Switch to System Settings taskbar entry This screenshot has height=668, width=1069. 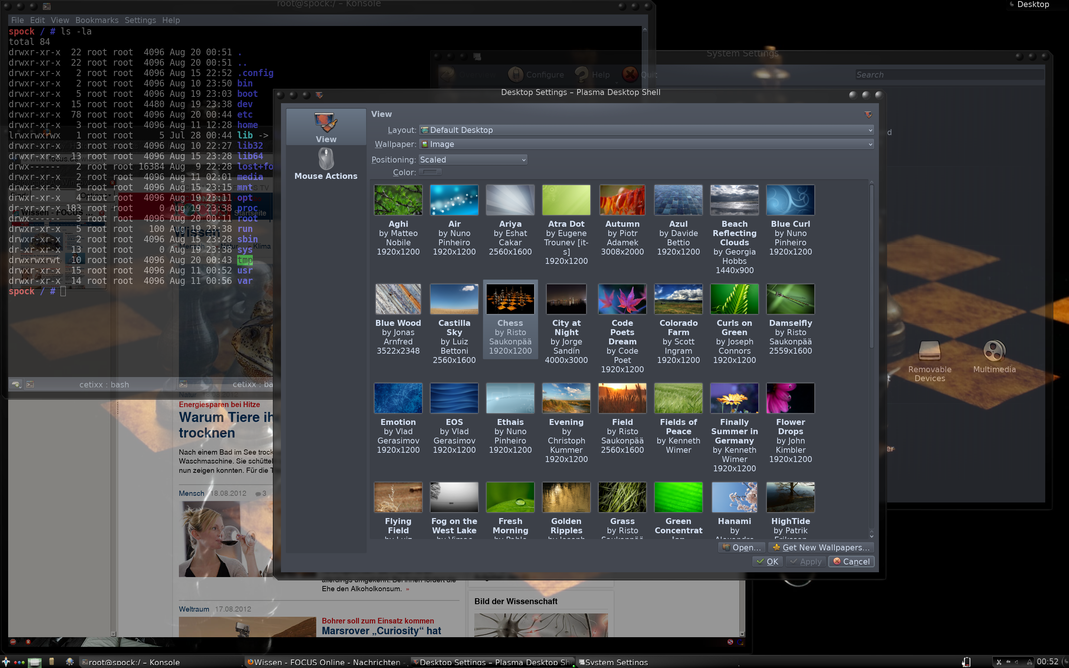614,662
